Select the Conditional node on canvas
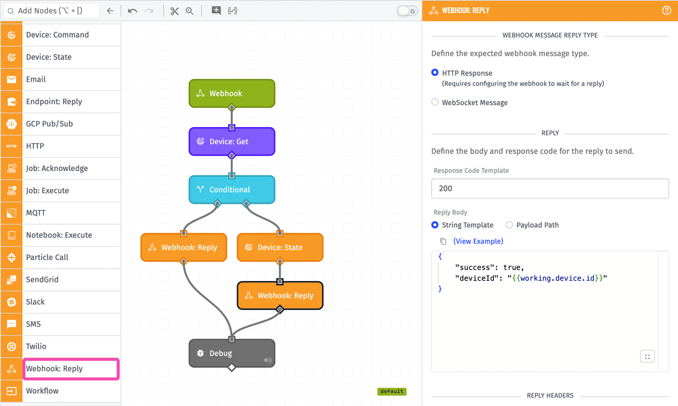Screen dimensions: 678x406 click(x=232, y=190)
